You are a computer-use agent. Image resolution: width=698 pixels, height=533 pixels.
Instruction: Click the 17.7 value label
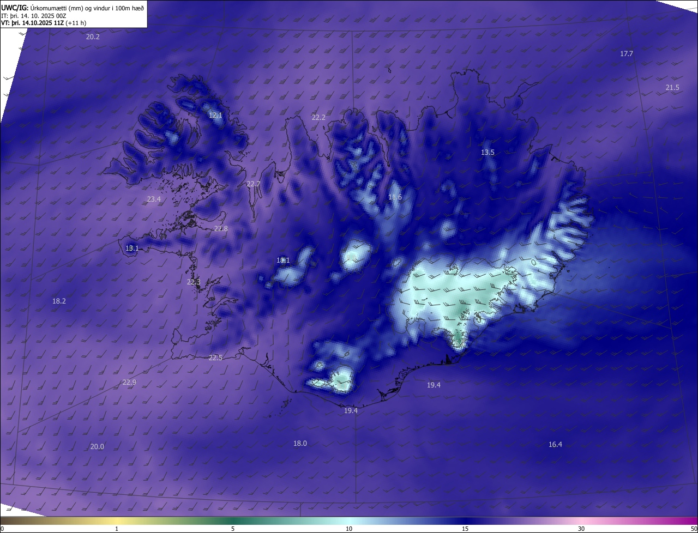point(627,54)
